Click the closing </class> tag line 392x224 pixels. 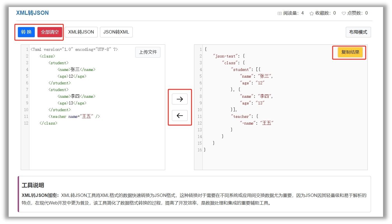pyautogui.click(x=48, y=123)
